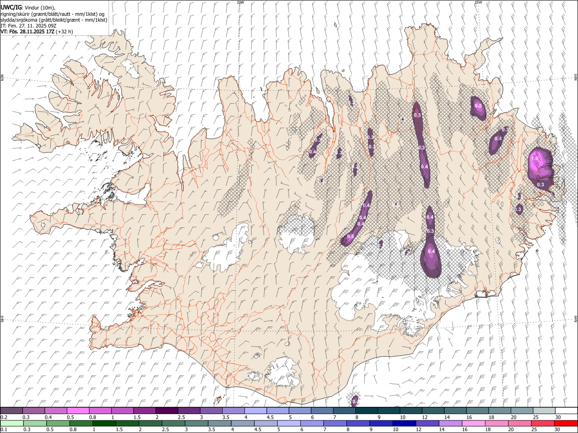578x433 pixels.
Task: Click the '1.0' snowfall value on the map
Action: click(x=535, y=159)
